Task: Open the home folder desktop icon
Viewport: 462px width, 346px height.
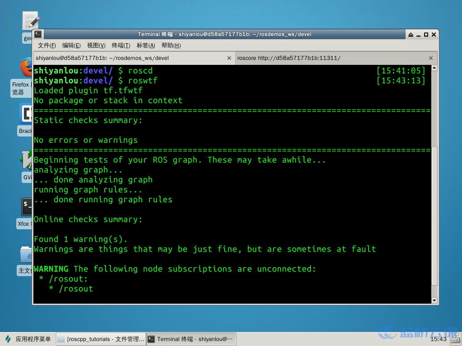Action: point(25,261)
